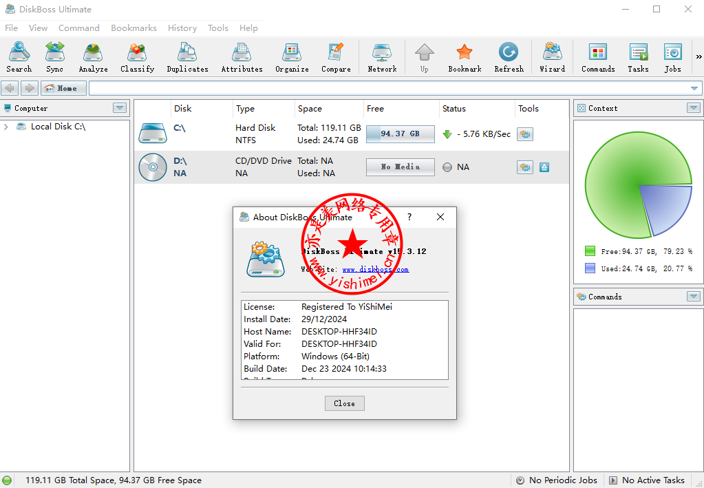Launch the Sync tool

(x=55, y=56)
